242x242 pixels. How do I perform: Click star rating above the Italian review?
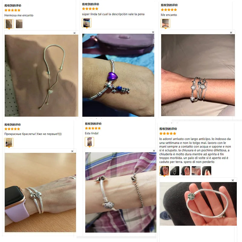click(168, 133)
